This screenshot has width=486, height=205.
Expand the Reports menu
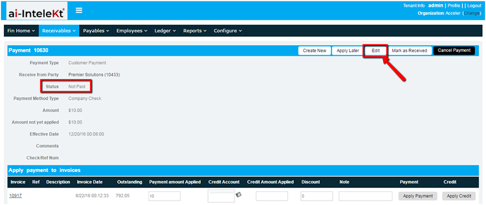(x=194, y=31)
